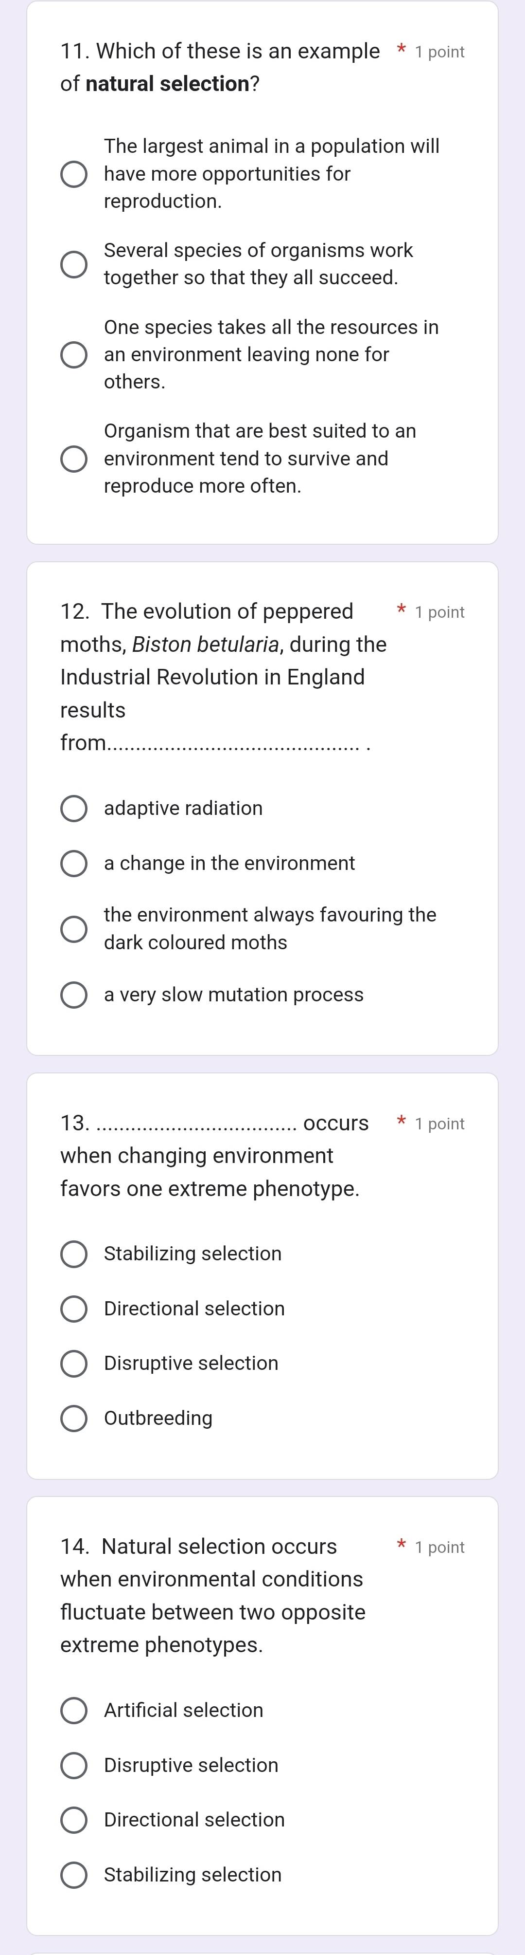
Task: Pick "a very slow mutation process" option
Action: click(x=74, y=995)
